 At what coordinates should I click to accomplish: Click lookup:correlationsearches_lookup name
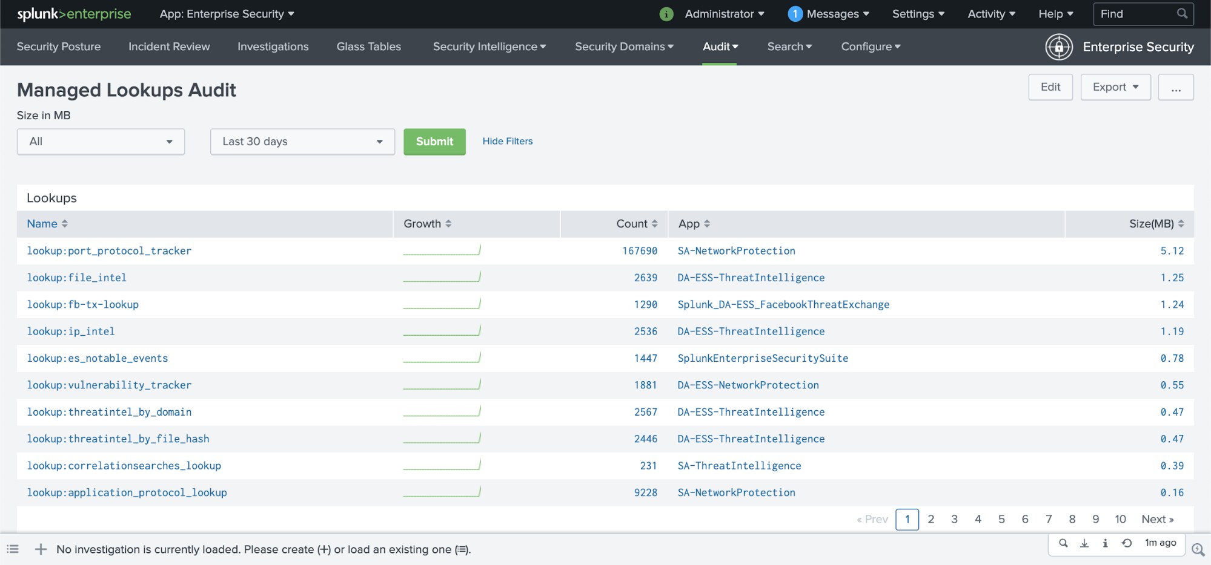tap(124, 466)
